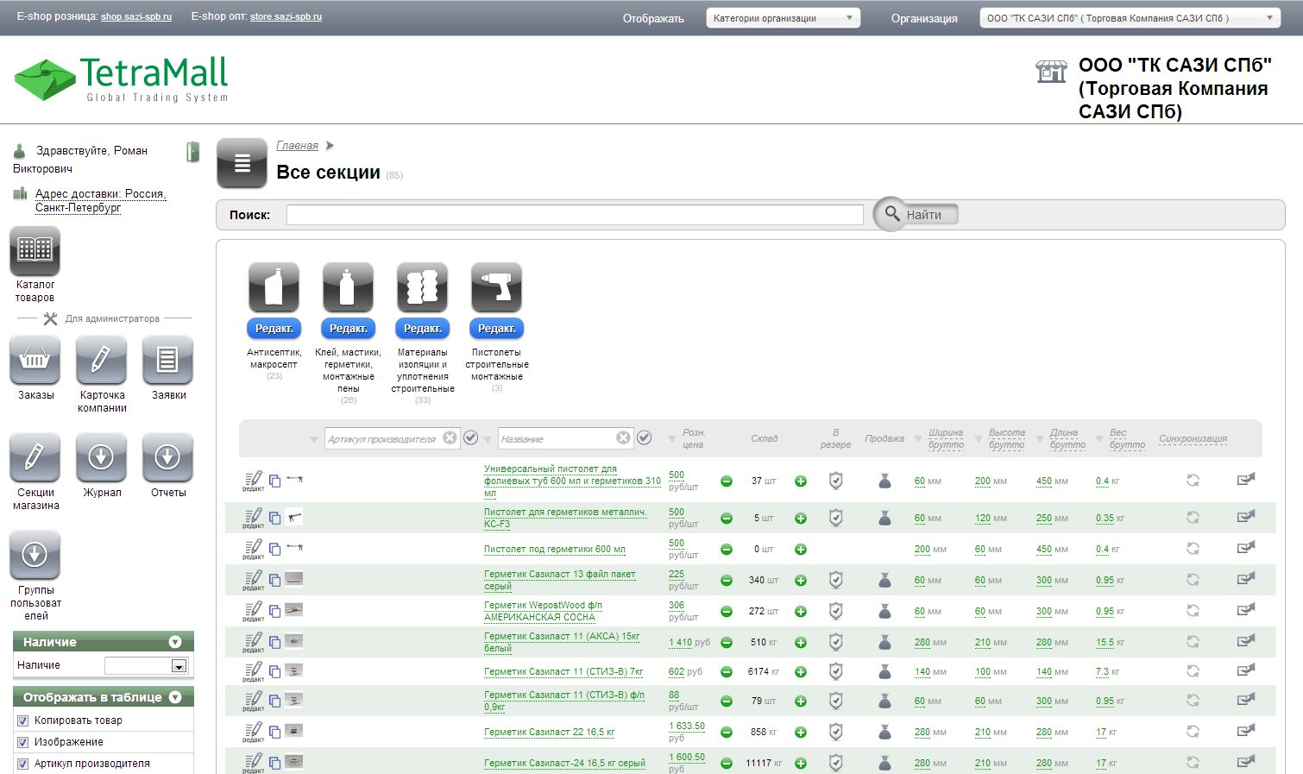Viewport: 1303px width, 774px height.
Task: Open the Карточка компании icon
Action: coord(101,360)
